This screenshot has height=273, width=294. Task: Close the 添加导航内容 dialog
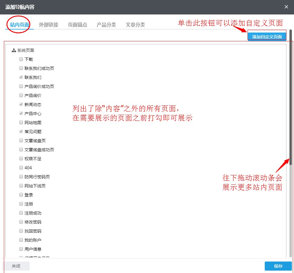point(286,7)
